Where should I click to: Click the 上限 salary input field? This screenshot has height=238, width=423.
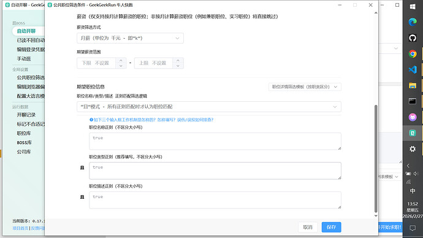tap(154, 63)
